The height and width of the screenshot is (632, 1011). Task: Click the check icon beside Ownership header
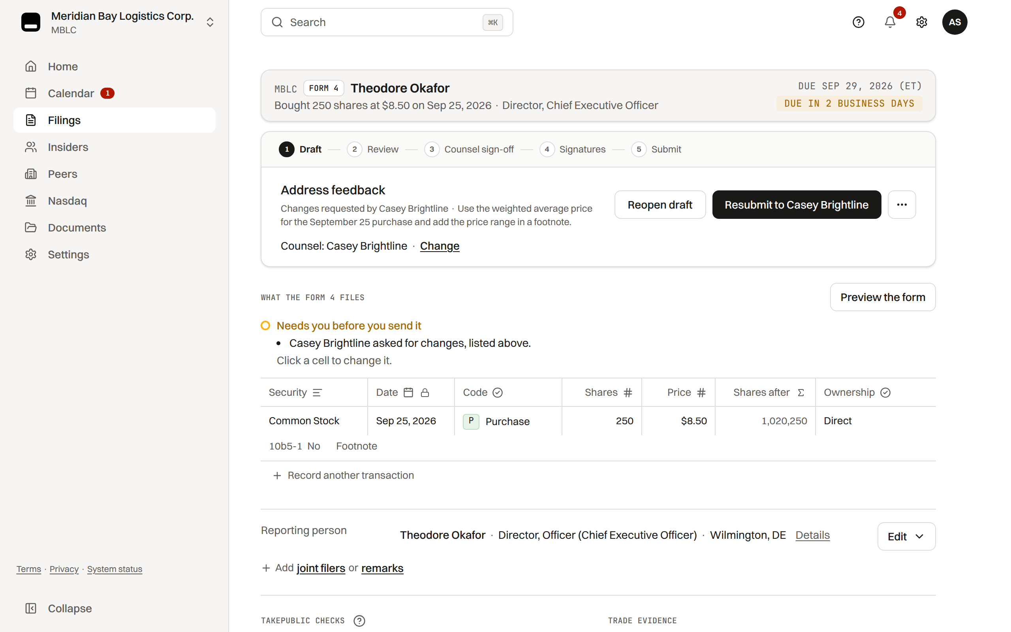point(885,393)
